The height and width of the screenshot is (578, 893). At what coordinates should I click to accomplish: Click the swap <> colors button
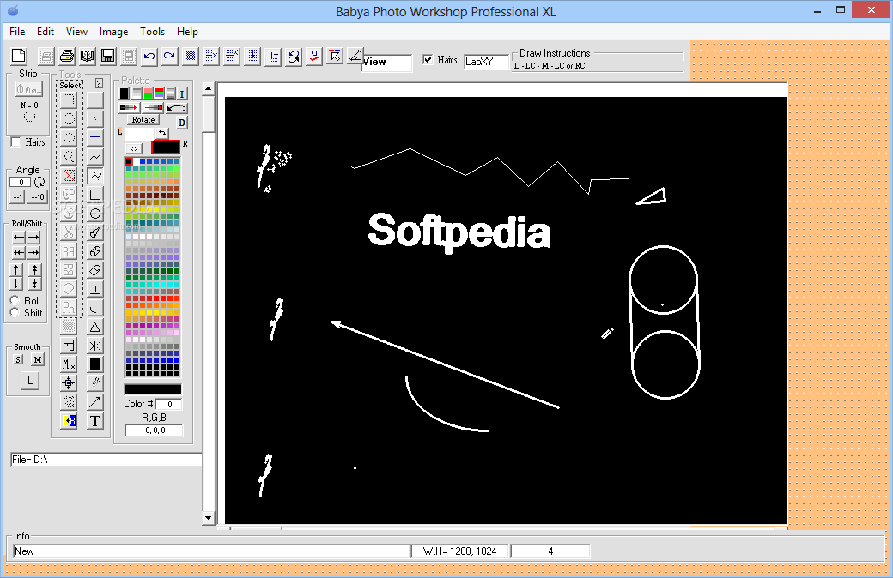point(134,148)
